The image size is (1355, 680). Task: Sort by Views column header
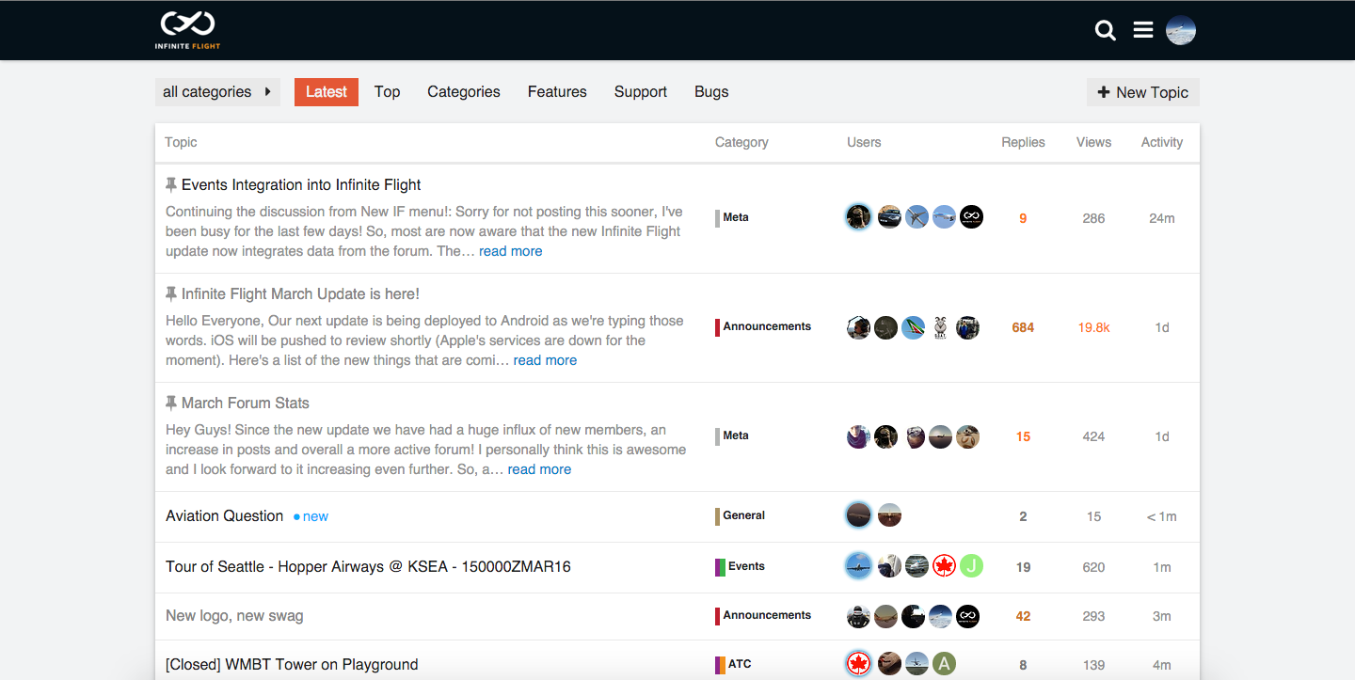[1093, 142]
